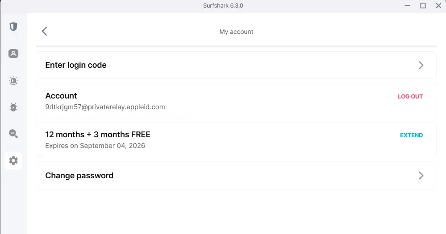Maximize the Surfshark window
The image size is (446, 234).
tap(423, 5)
